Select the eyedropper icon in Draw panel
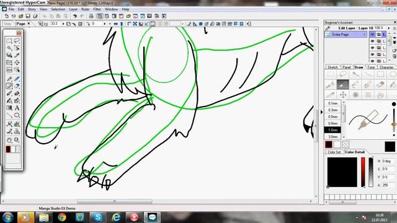 click(x=331, y=95)
